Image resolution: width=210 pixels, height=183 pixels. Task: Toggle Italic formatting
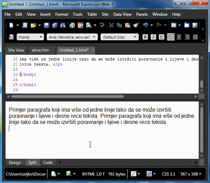coord(153,37)
